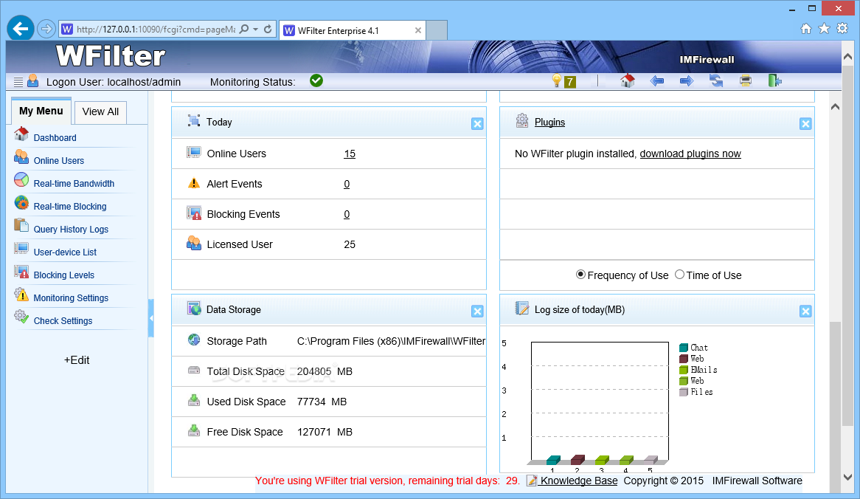The image size is (860, 499).
Task: Click the Blocking Events count link
Action: pos(347,214)
